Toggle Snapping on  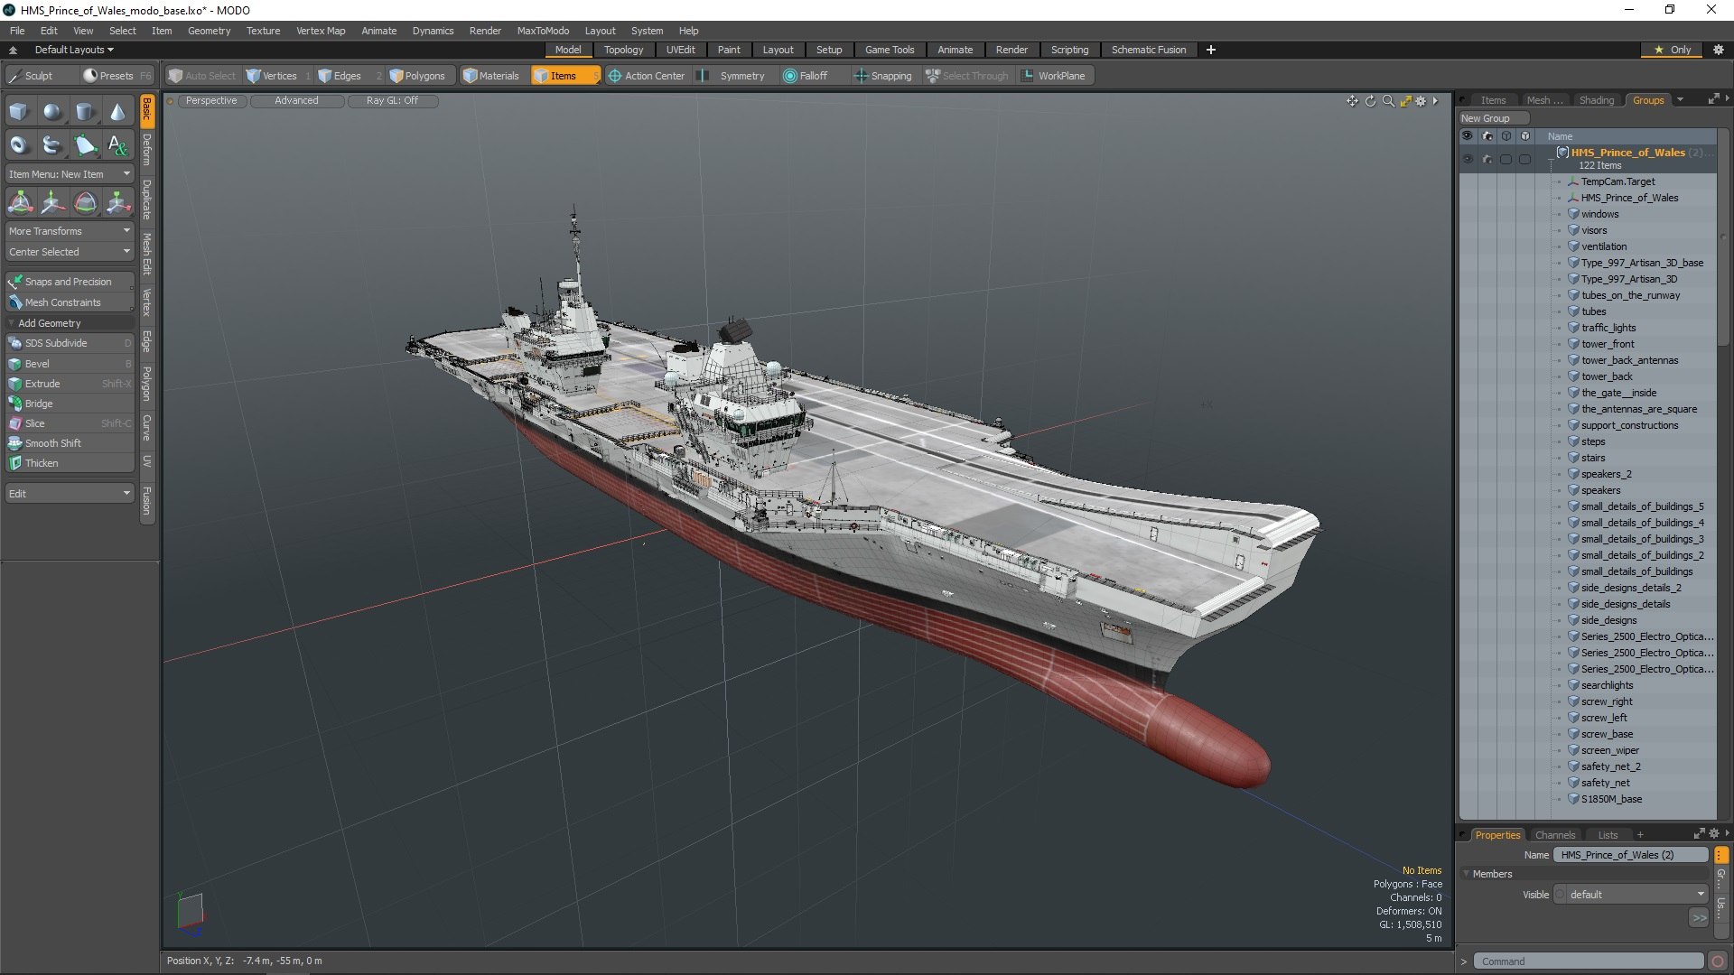pyautogui.click(x=883, y=76)
